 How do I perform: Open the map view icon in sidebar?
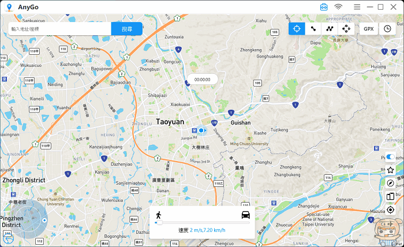(x=390, y=196)
